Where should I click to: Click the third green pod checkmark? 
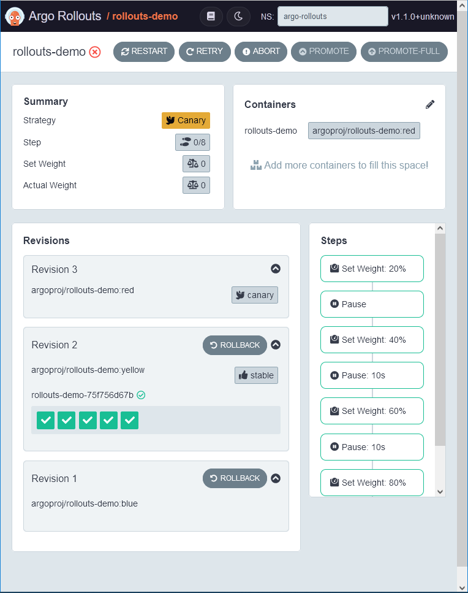(88, 420)
